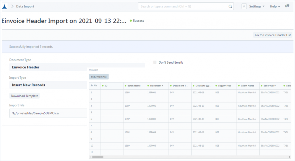Open the chat messages icon

(287, 6)
